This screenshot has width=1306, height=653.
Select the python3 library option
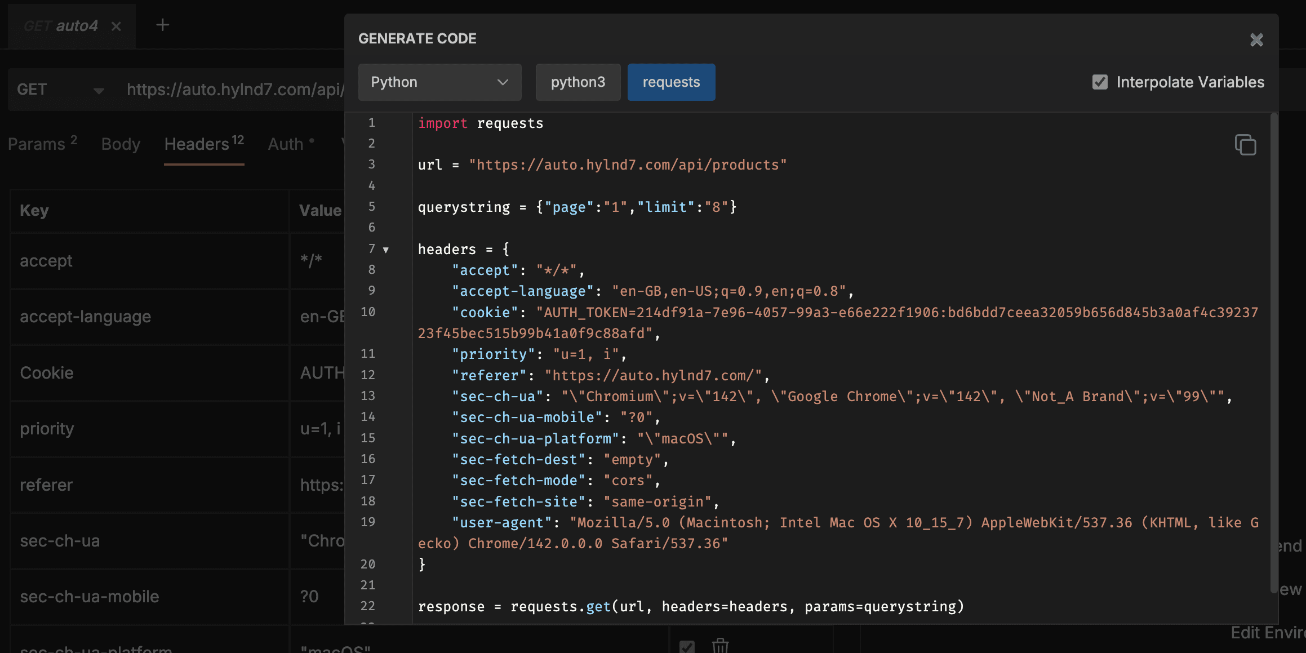(578, 82)
